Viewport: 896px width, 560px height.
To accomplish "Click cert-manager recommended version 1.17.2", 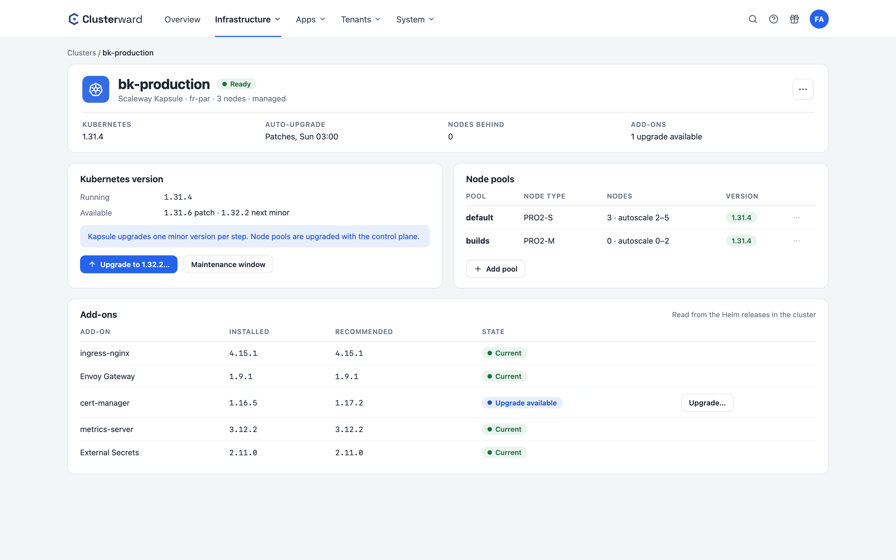I will [x=349, y=403].
